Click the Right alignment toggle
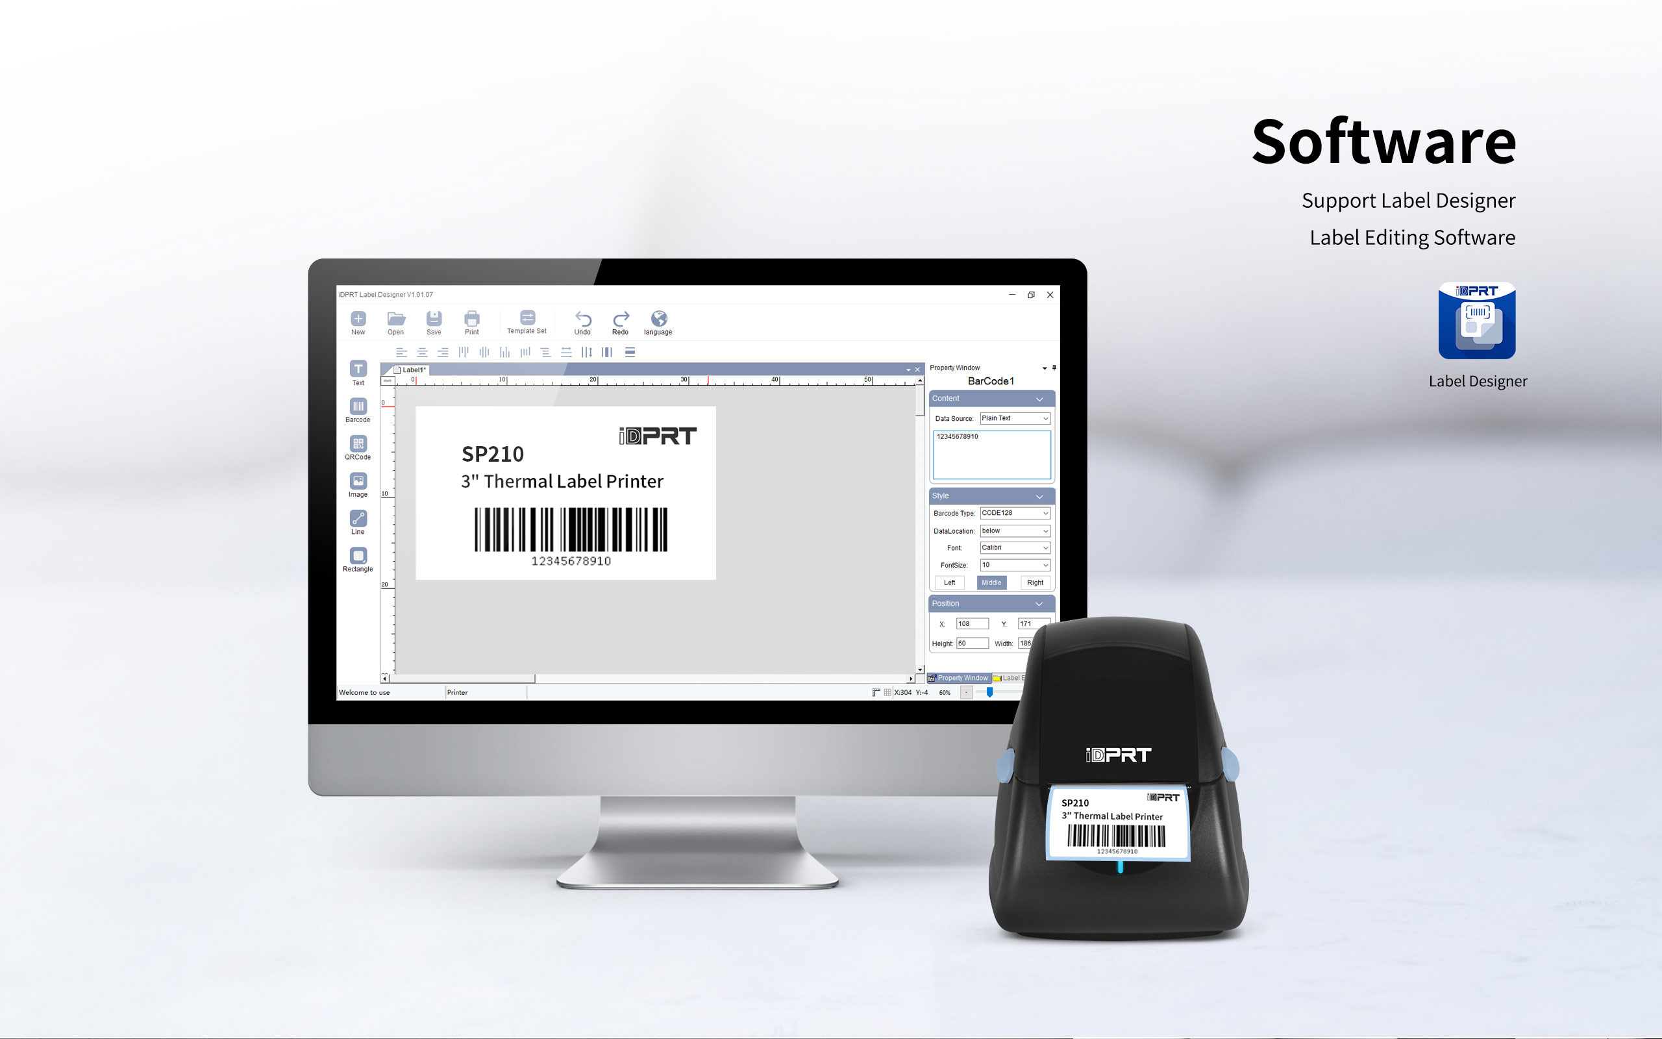 click(1030, 582)
